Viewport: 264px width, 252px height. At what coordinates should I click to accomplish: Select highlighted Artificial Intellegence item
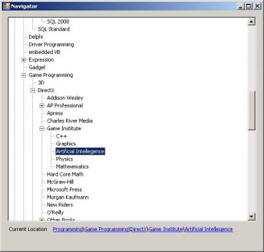(81, 151)
